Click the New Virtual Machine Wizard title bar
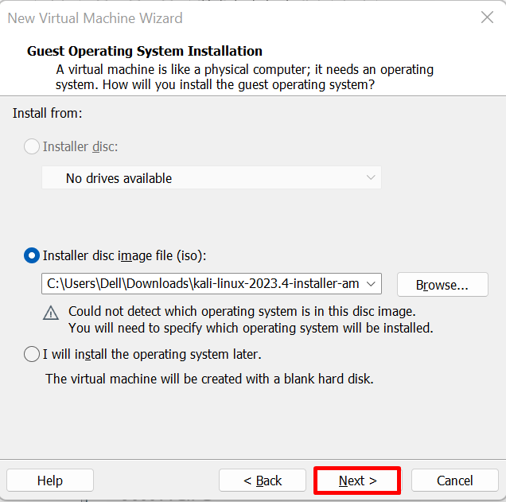 tap(95, 18)
